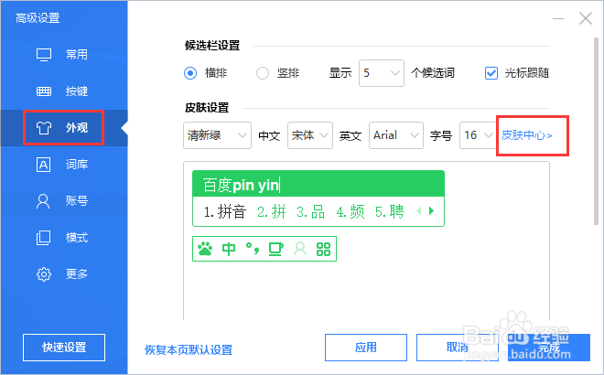604x375 pixels.
Task: Select the 横排 radio option
Action: pyautogui.click(x=190, y=73)
